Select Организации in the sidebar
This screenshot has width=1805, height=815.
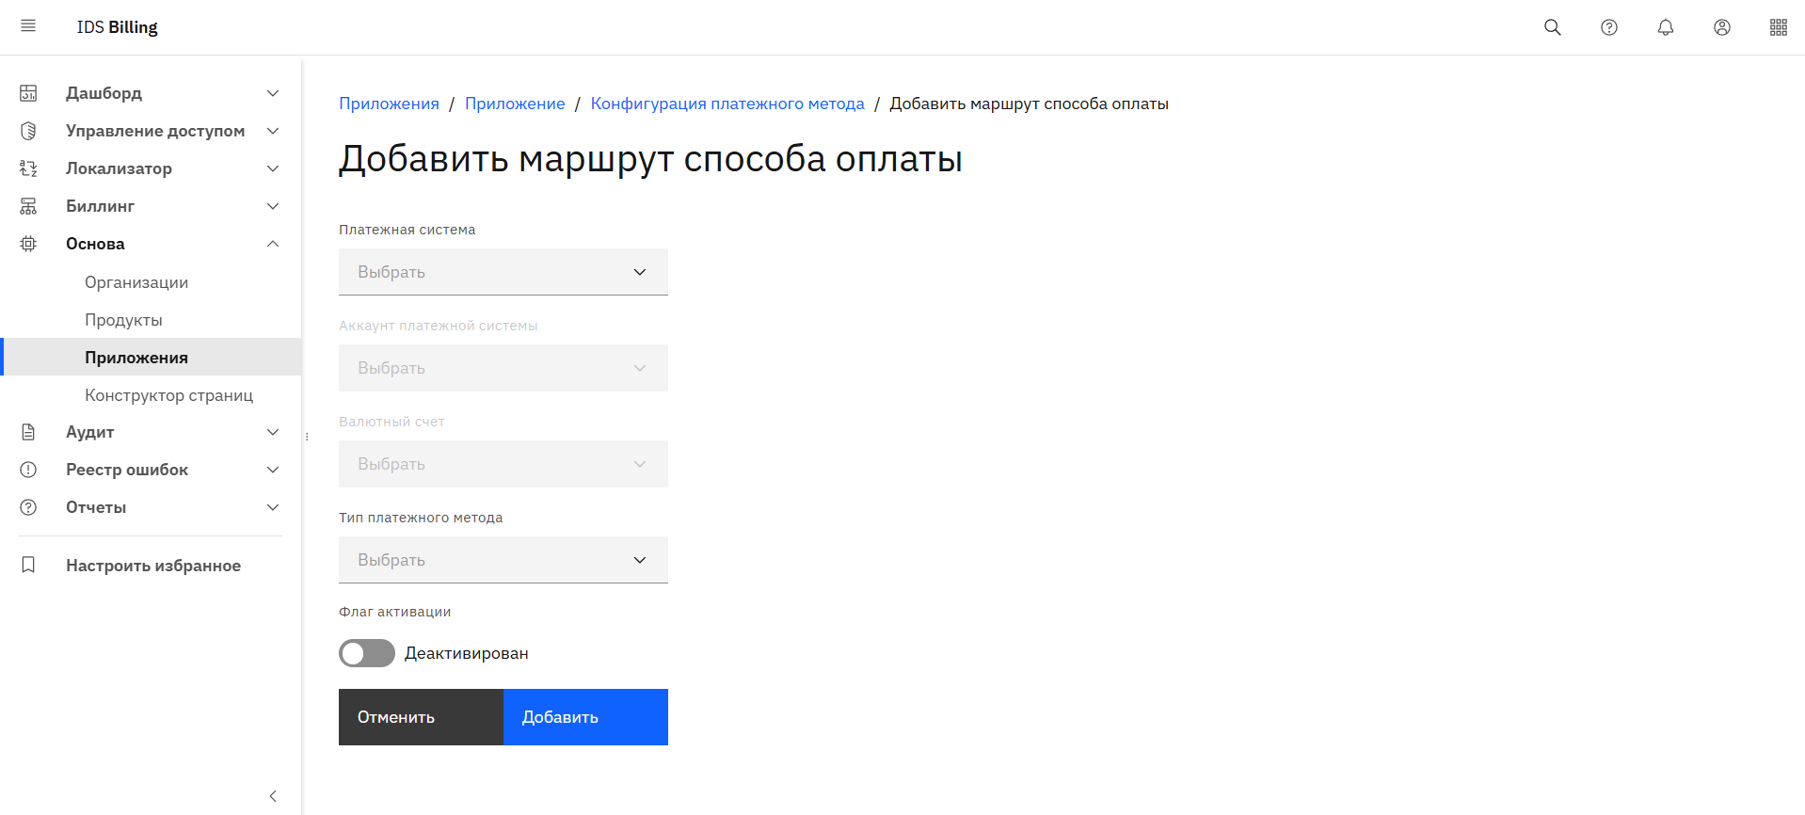tap(136, 282)
